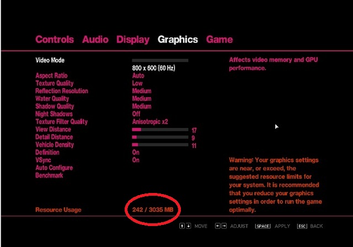
Task: Run the Benchmark option
Action: point(49,175)
